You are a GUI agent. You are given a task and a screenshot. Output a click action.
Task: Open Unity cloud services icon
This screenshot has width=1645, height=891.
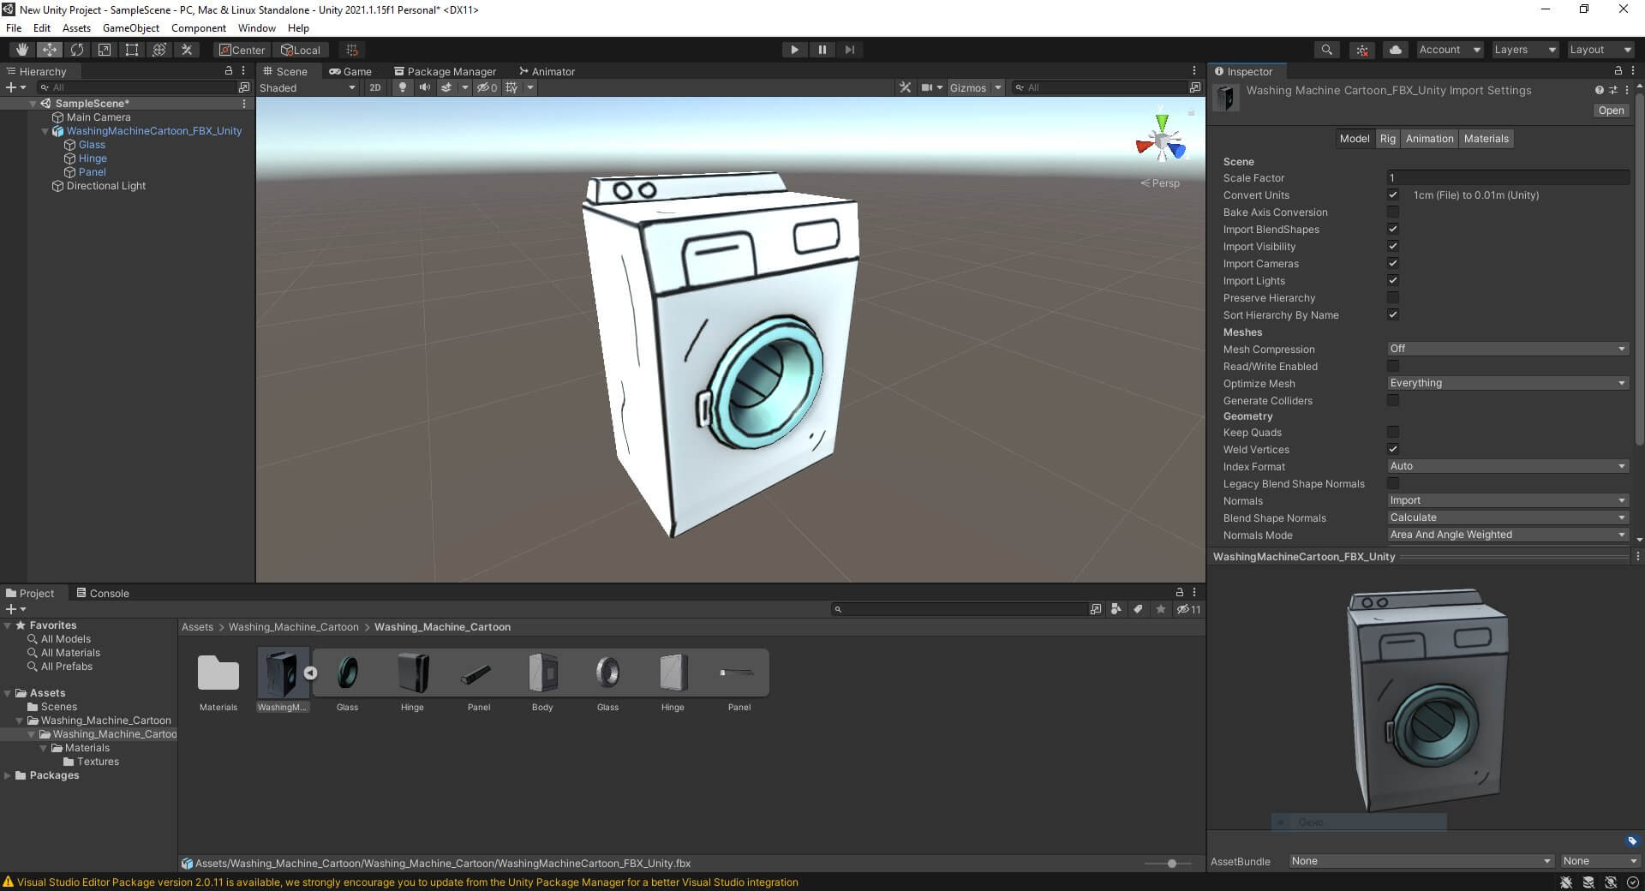point(1395,50)
